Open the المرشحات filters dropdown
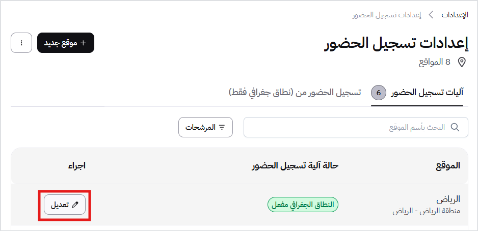The image size is (478, 231). [205, 127]
